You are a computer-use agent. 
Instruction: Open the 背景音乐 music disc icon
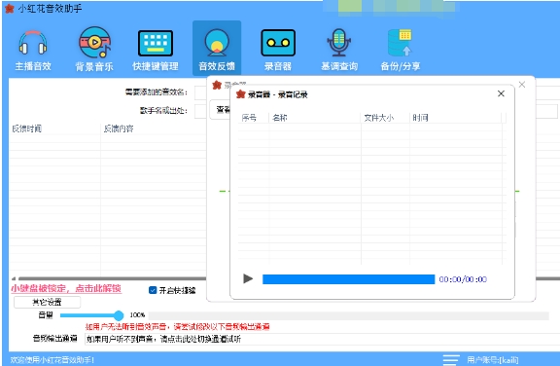(x=94, y=43)
